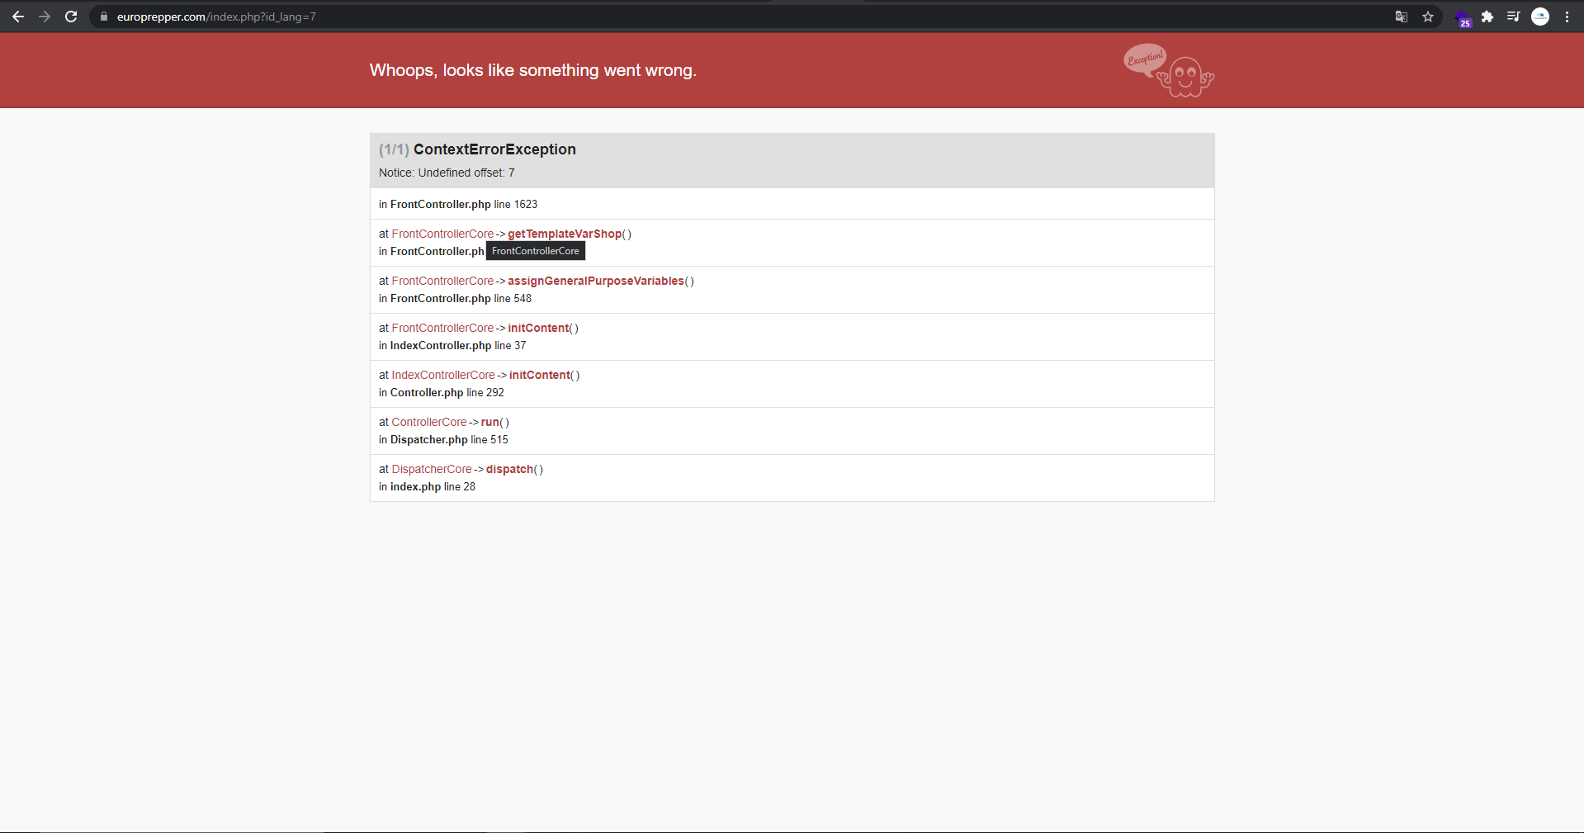
Task: View site security info via lock icon
Action: click(x=104, y=17)
